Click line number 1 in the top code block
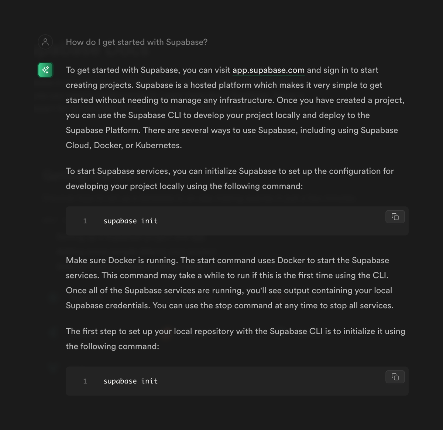 point(85,221)
